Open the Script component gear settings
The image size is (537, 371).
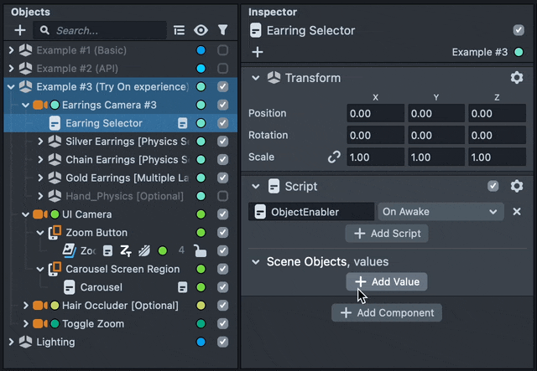[517, 186]
